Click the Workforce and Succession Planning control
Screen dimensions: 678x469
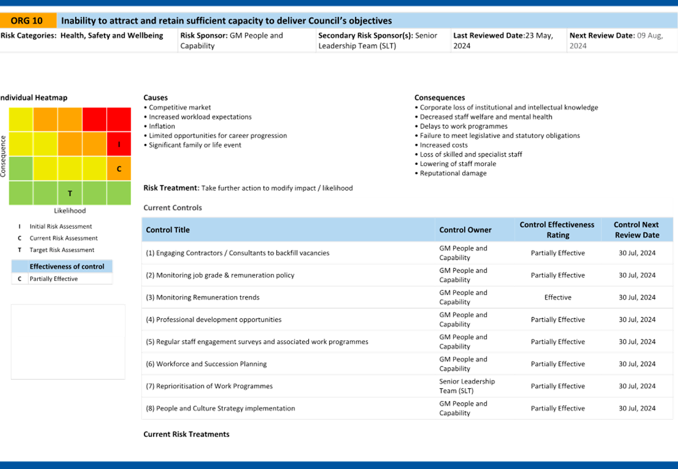click(207, 364)
